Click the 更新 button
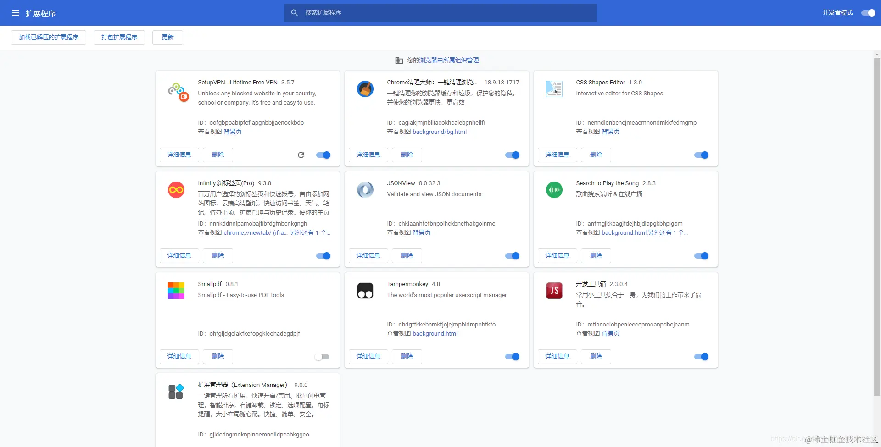This screenshot has width=881, height=447. (x=167, y=38)
